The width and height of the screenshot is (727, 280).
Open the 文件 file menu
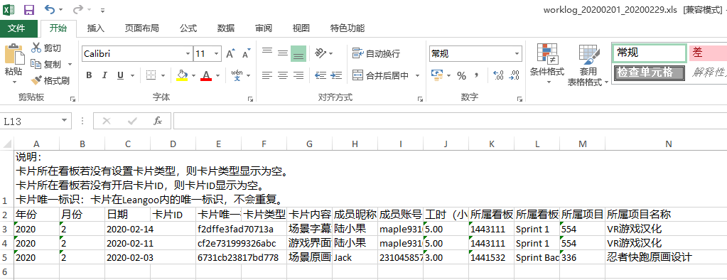(x=16, y=28)
